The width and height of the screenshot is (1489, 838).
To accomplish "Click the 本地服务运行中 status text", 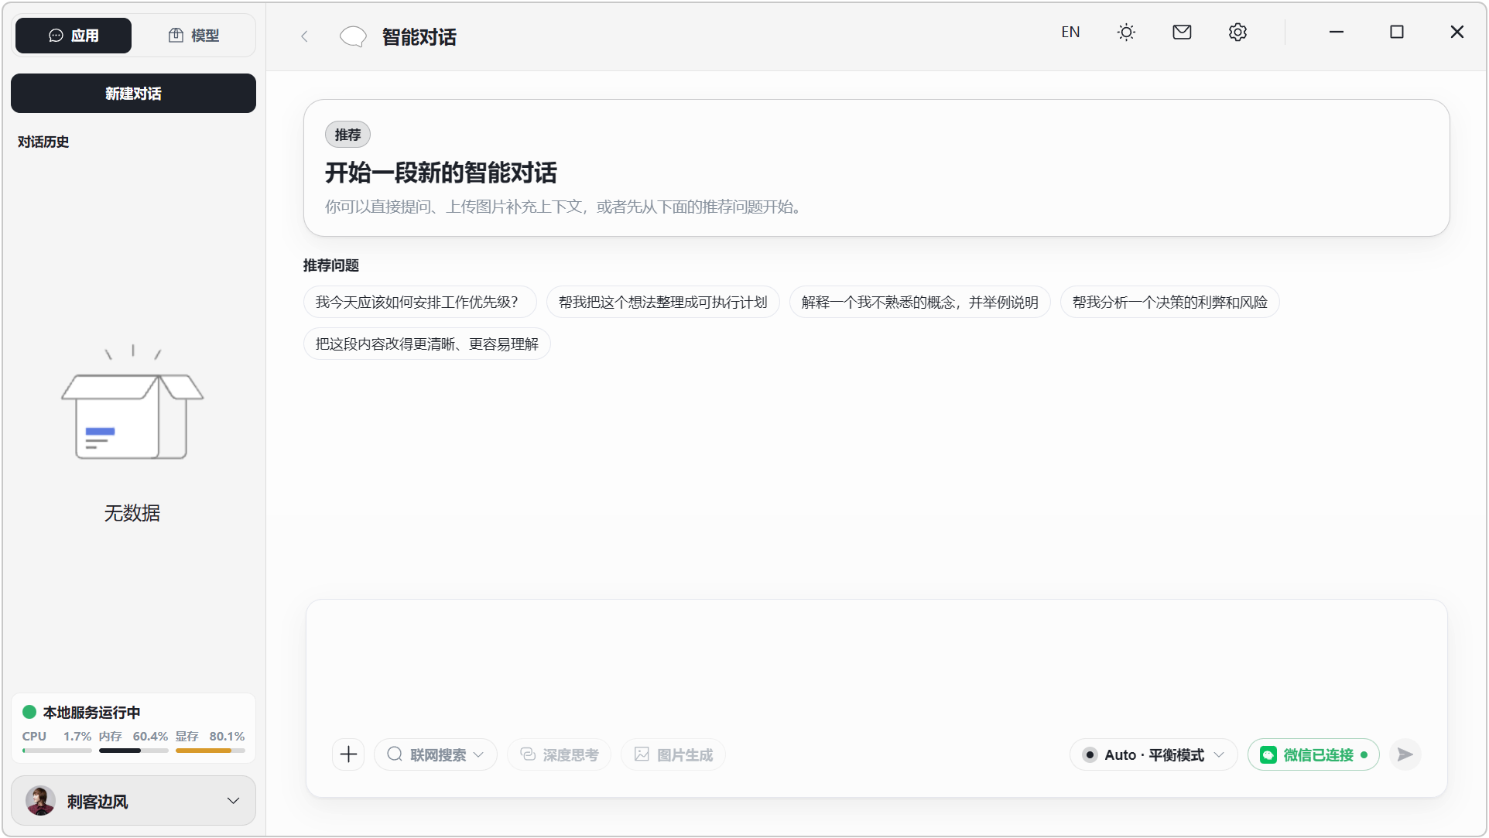I will 91,712.
